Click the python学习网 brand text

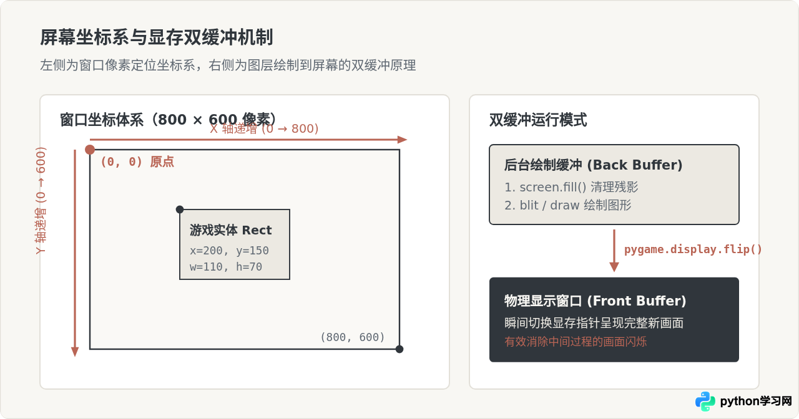point(756,402)
